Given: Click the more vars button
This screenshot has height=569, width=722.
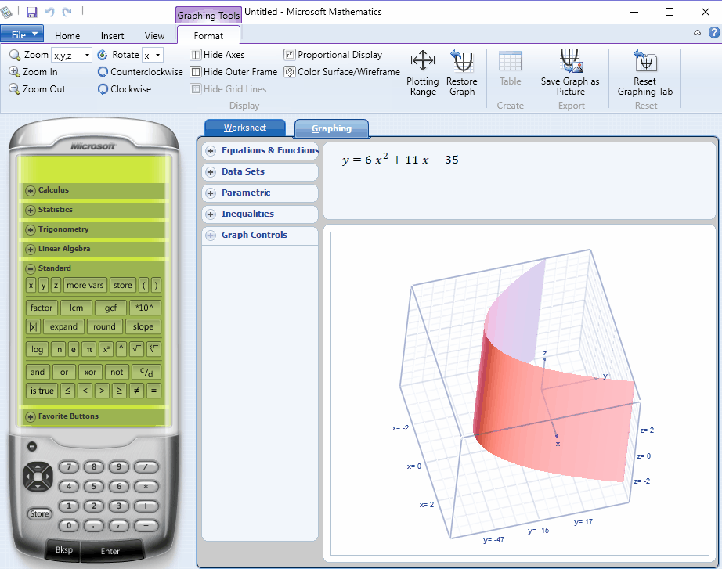Looking at the screenshot, I should tap(85, 285).
